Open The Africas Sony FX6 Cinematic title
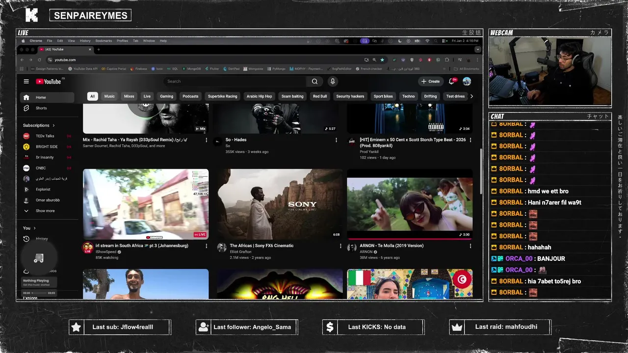628x353 pixels. [262, 246]
